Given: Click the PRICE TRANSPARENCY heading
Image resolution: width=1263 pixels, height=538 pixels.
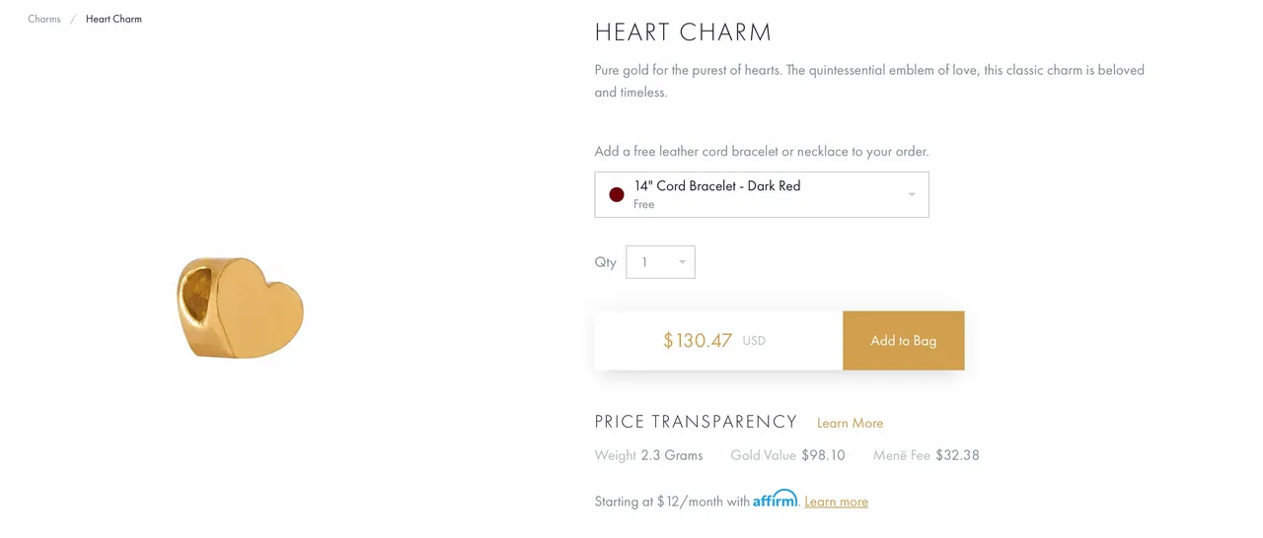Looking at the screenshot, I should pos(696,422).
